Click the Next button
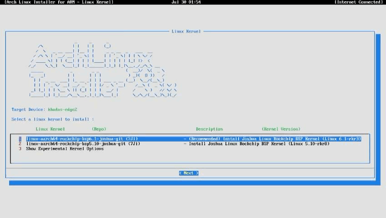This screenshot has width=386, height=218. pos(189,173)
